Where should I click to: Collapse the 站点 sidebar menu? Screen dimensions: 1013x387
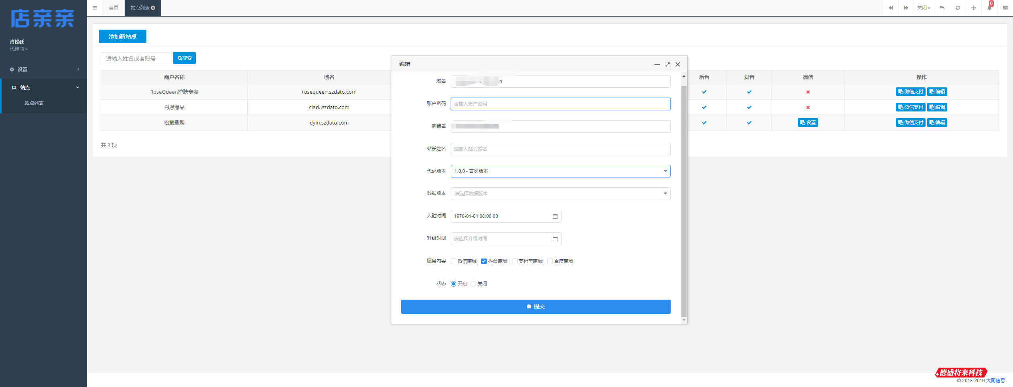44,88
